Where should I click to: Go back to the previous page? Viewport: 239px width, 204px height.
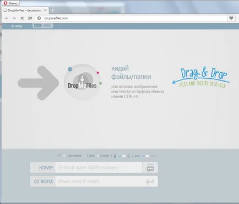pos(7,18)
